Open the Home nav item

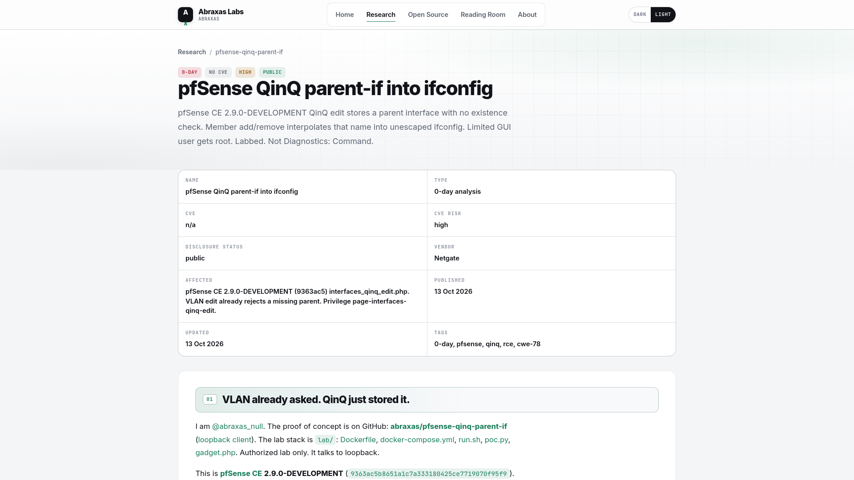point(345,15)
